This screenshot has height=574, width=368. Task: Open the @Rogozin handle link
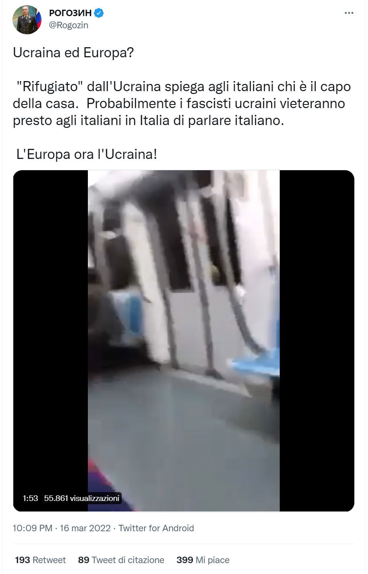(x=68, y=25)
